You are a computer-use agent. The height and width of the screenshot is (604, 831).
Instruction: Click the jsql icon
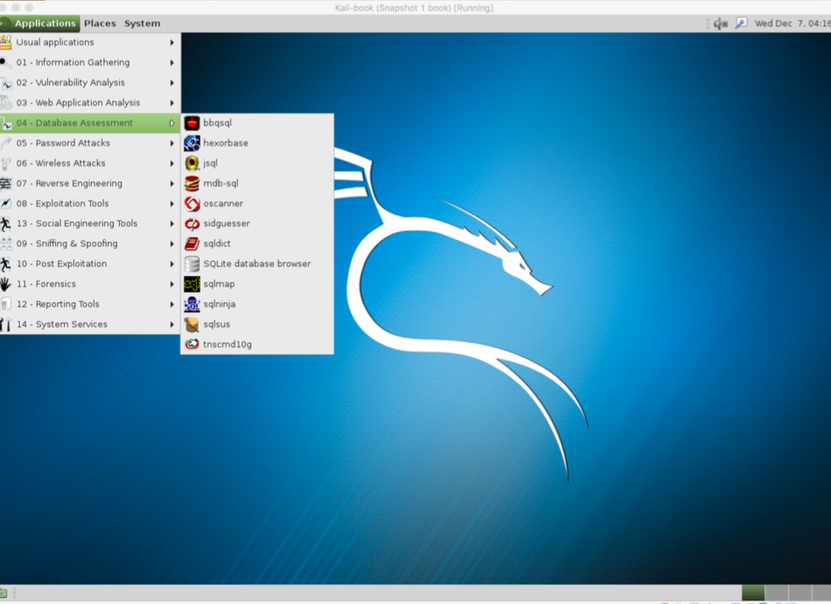tap(192, 163)
